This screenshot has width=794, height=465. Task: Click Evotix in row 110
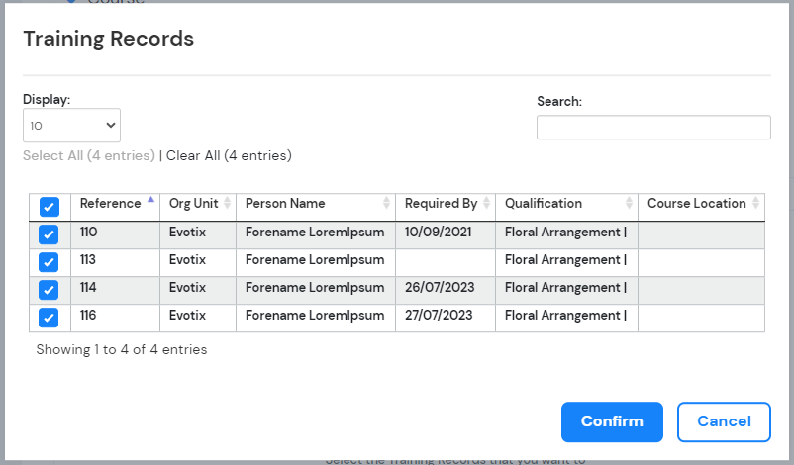click(187, 232)
